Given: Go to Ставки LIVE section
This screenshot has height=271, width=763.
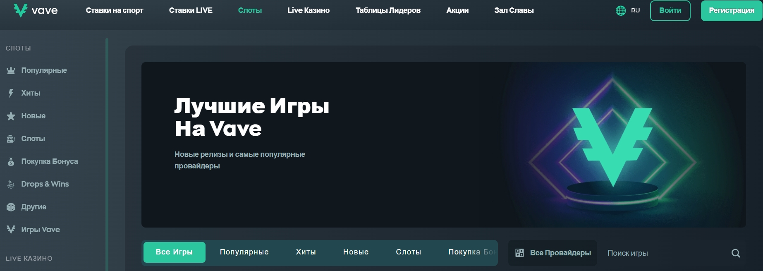Looking at the screenshot, I should (x=191, y=10).
